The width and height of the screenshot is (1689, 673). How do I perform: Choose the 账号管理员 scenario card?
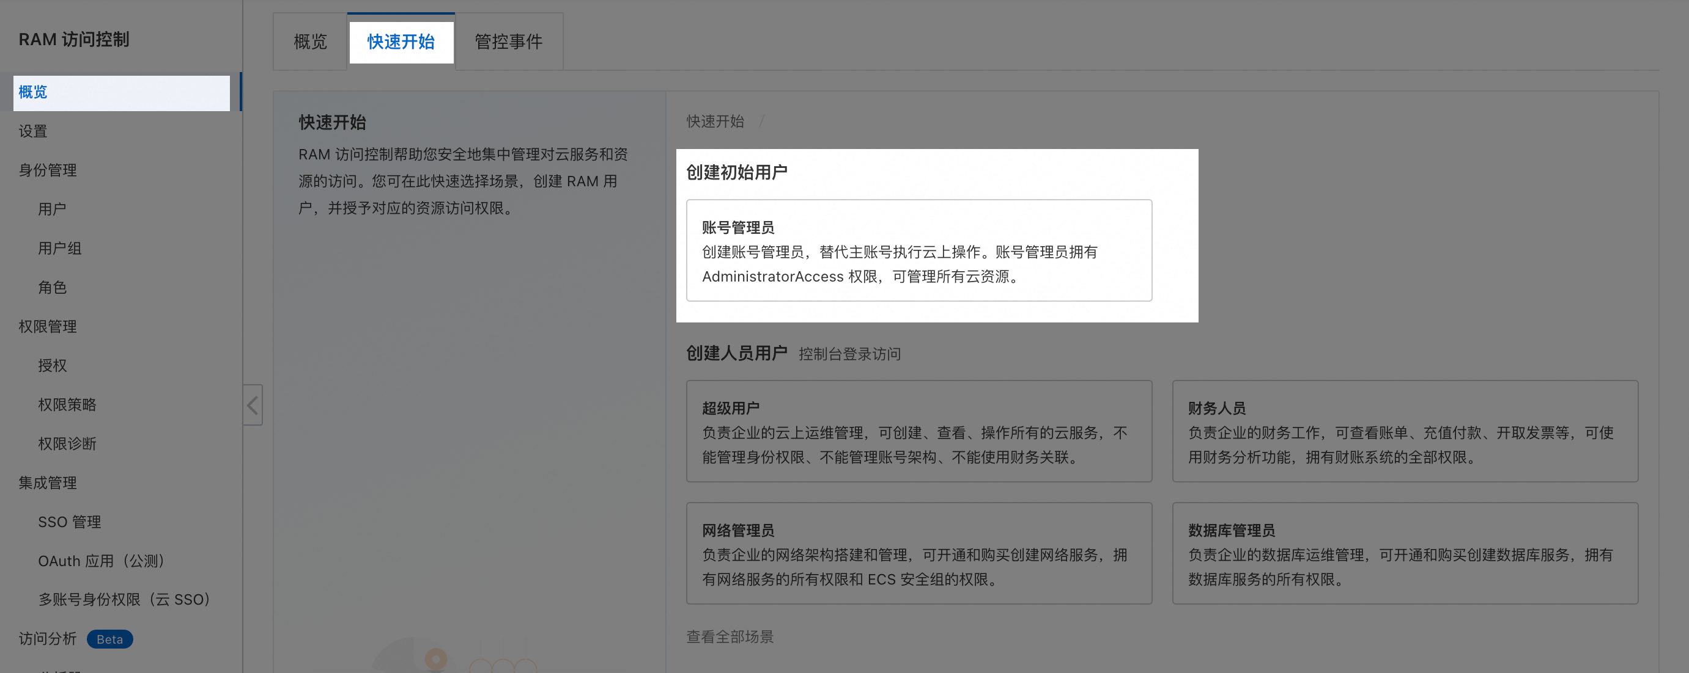[918, 250]
